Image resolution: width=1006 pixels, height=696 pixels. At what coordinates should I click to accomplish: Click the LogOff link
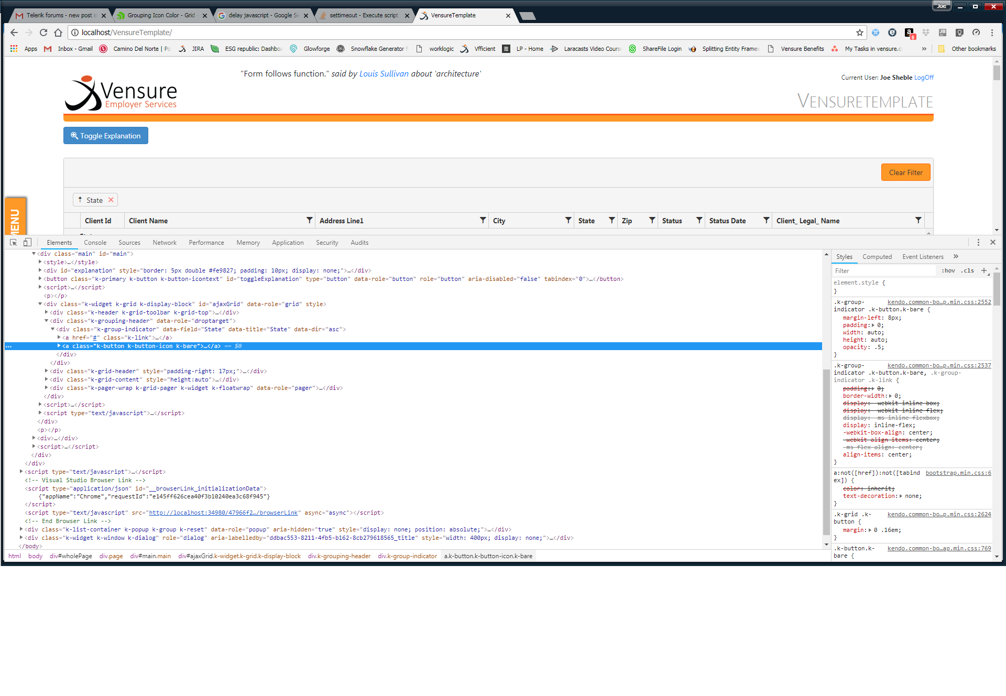924,78
